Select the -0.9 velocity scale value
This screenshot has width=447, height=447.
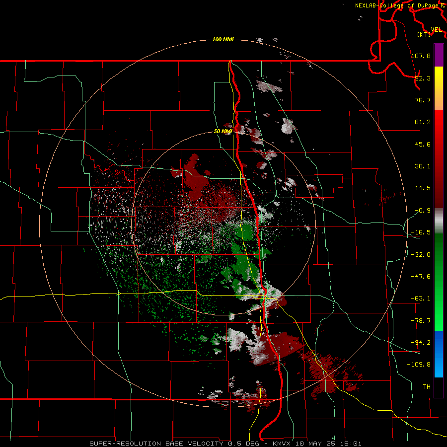(x=423, y=211)
